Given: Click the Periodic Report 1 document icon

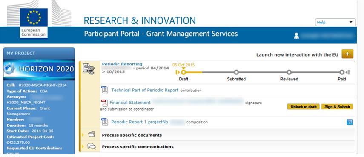Looking at the screenshot, I should coord(105,122).
